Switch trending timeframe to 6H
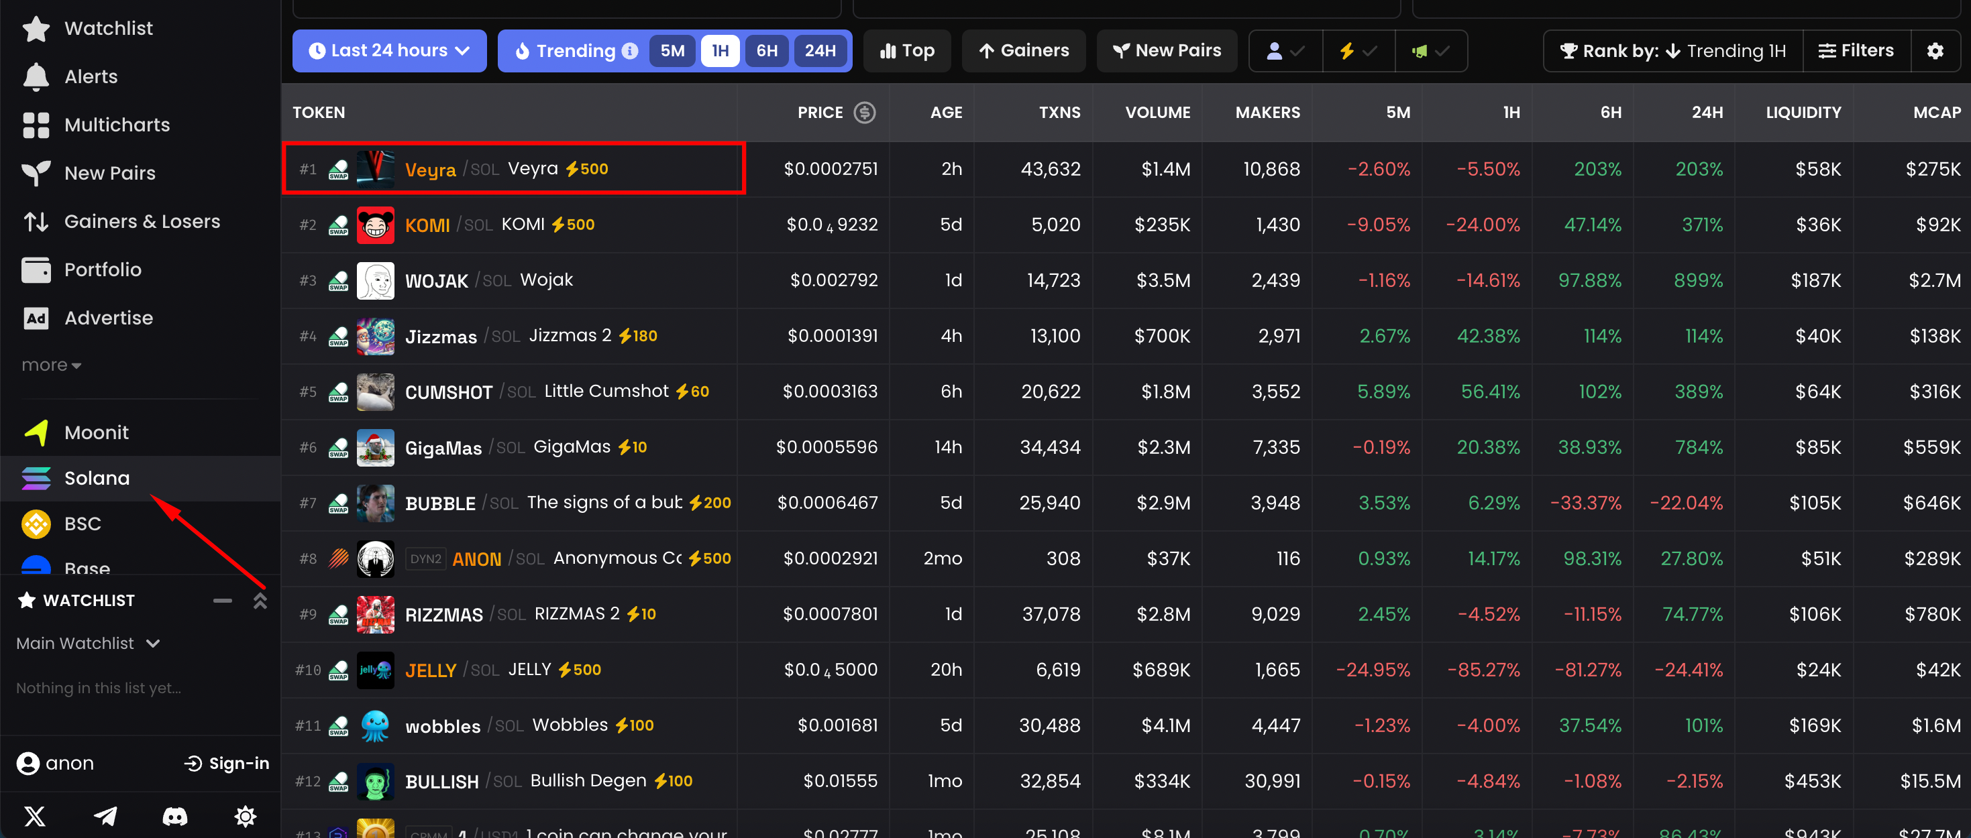The height and width of the screenshot is (838, 1971). [x=766, y=51]
